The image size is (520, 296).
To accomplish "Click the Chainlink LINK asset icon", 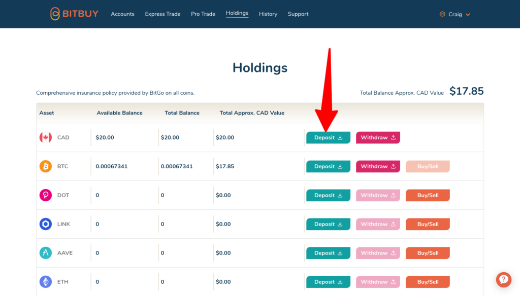I will click(x=46, y=224).
